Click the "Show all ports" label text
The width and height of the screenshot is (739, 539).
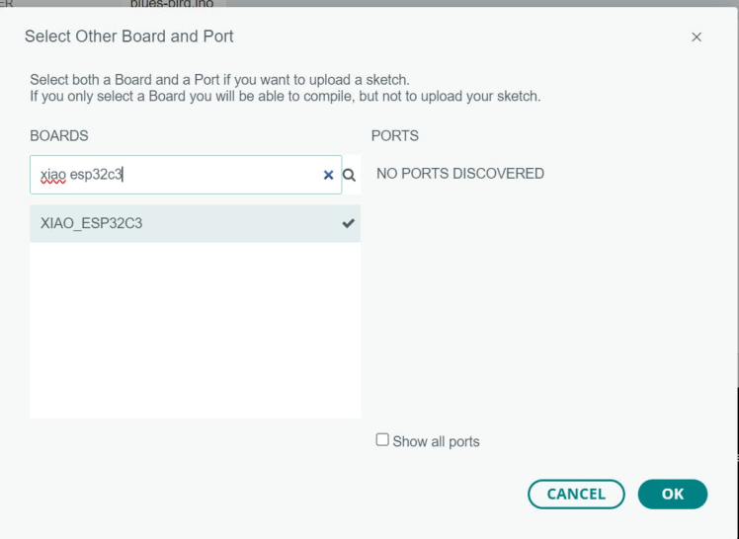click(x=436, y=441)
